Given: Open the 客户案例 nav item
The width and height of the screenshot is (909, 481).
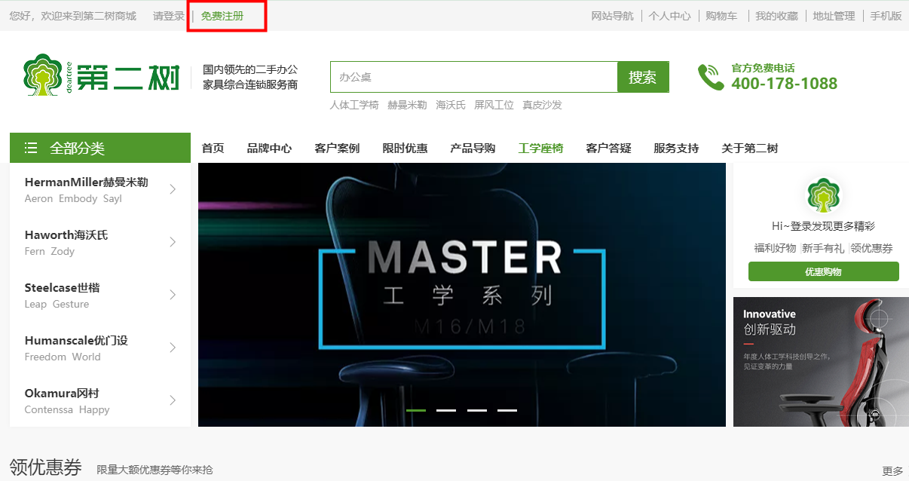Looking at the screenshot, I should pos(337,149).
